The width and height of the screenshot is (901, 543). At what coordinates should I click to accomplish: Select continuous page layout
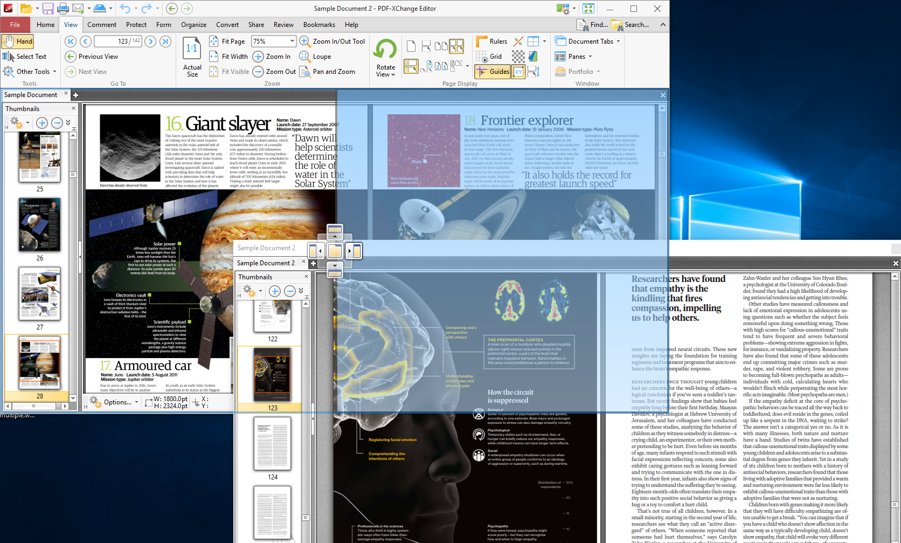[426, 46]
